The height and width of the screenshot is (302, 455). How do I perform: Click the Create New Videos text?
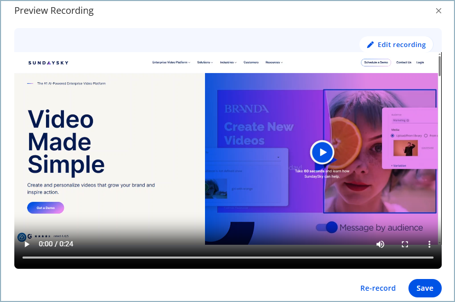click(259, 133)
